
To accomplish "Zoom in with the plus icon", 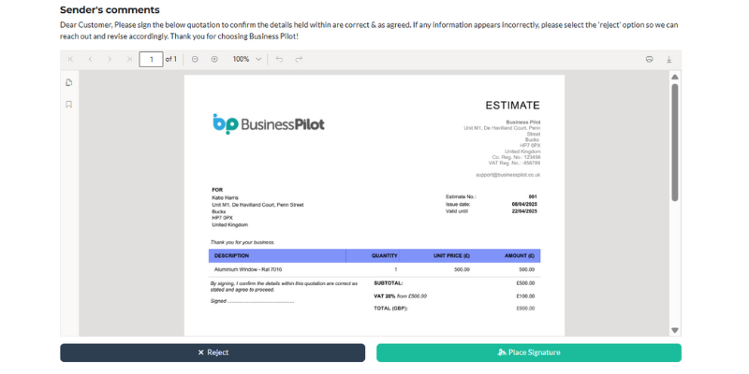I will point(214,59).
